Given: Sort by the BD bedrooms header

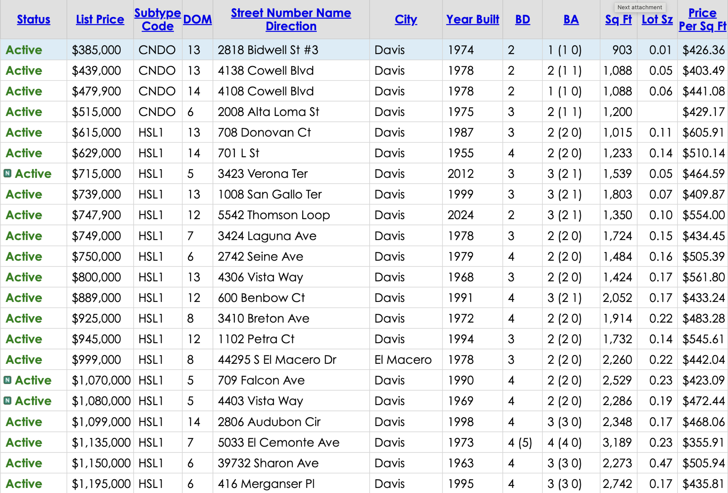Looking at the screenshot, I should click(x=522, y=20).
